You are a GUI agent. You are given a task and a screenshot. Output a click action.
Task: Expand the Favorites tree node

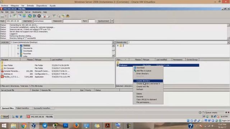(x=18, y=54)
